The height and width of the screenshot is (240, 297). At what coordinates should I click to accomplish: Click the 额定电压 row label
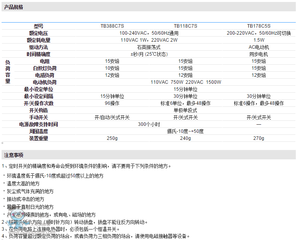pos(39,33)
